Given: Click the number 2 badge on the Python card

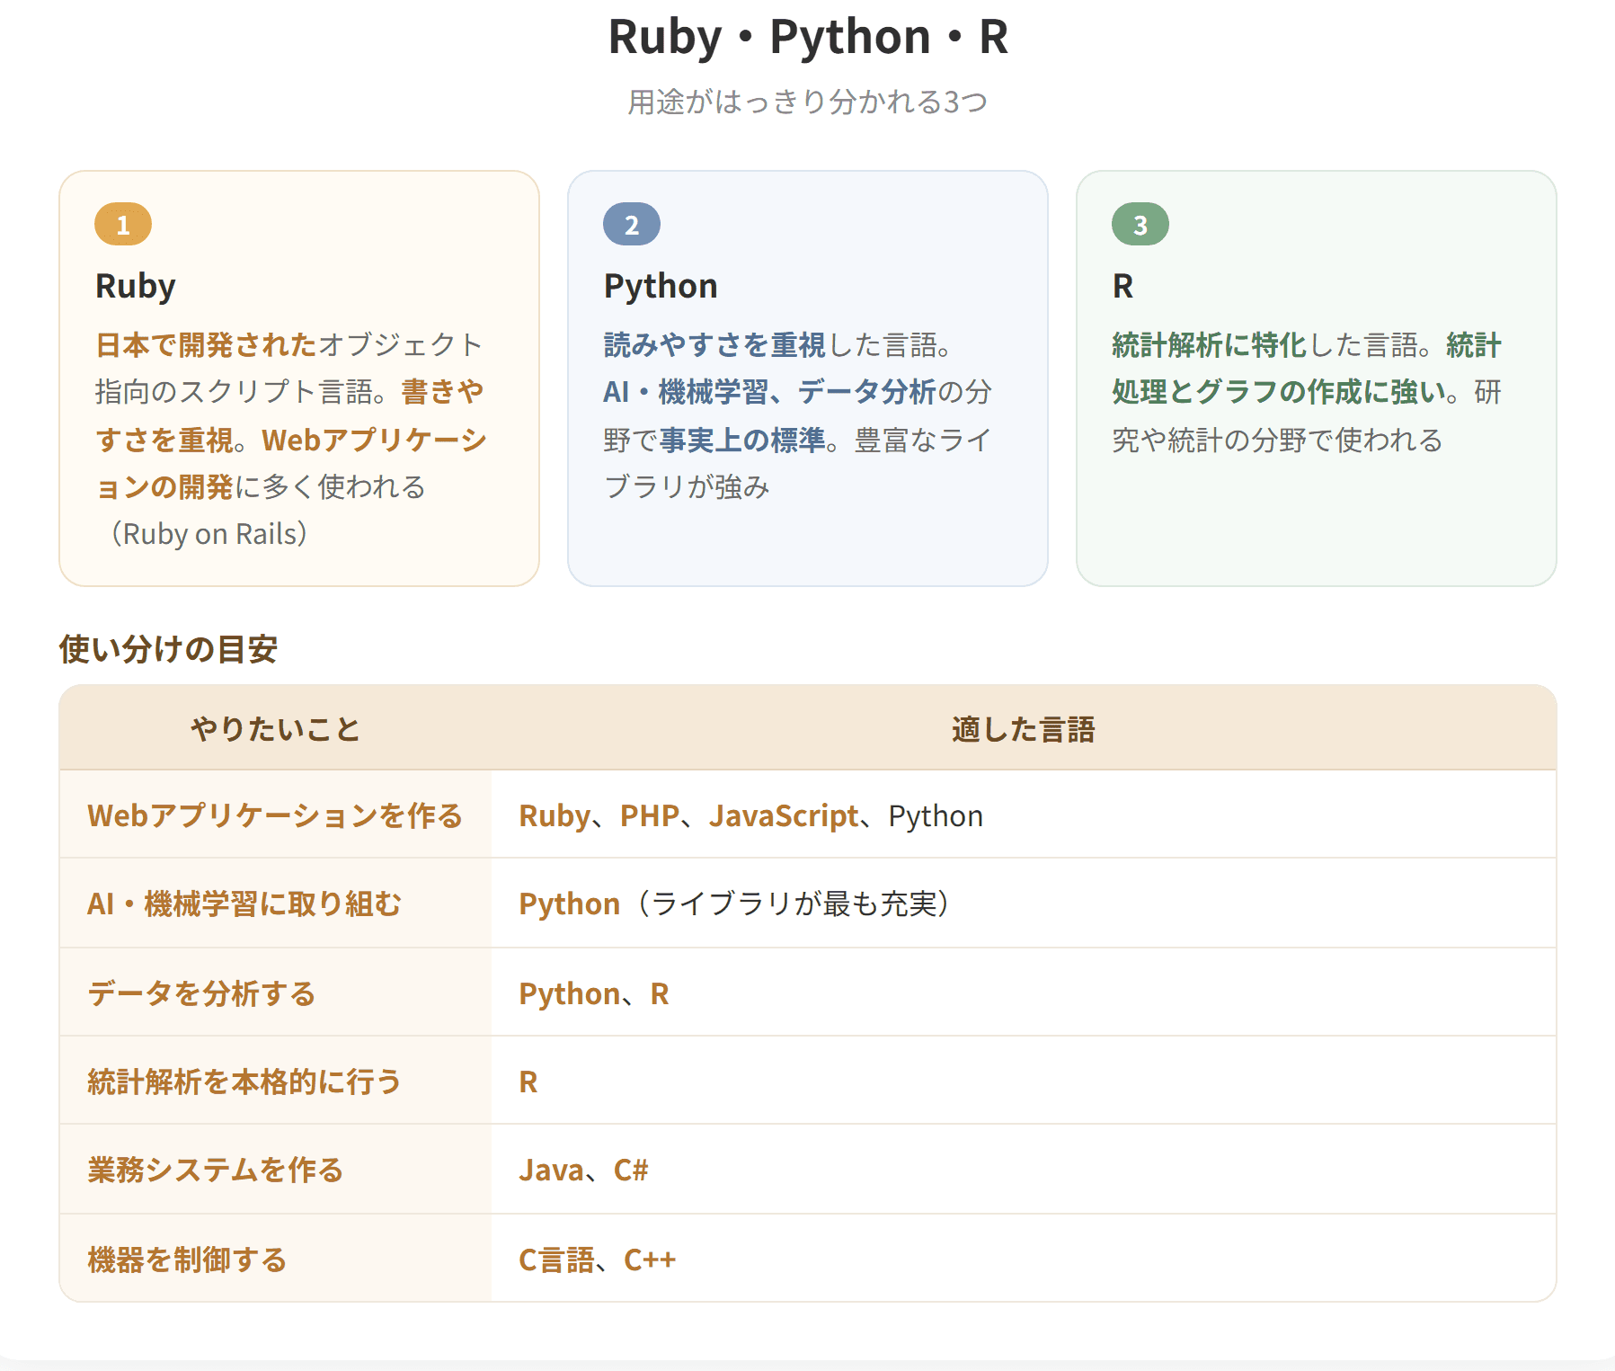Looking at the screenshot, I should (x=632, y=225).
